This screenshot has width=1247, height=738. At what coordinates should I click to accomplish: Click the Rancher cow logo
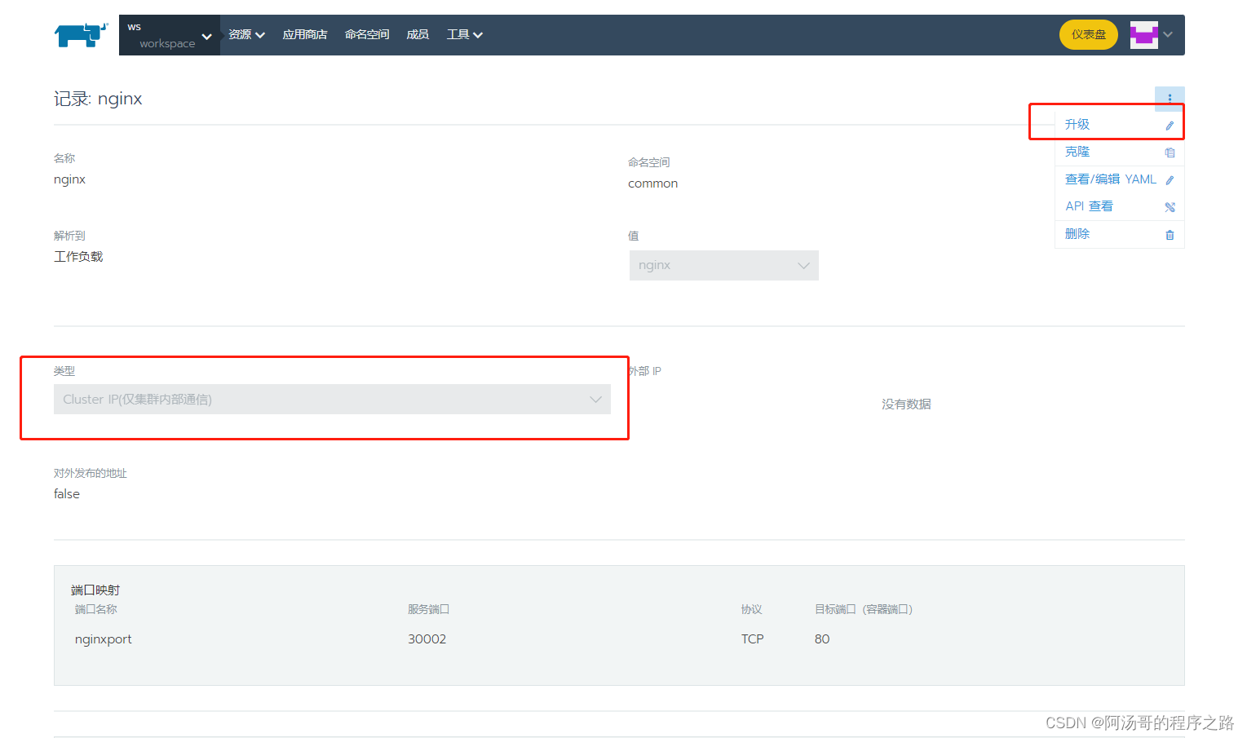tap(81, 34)
